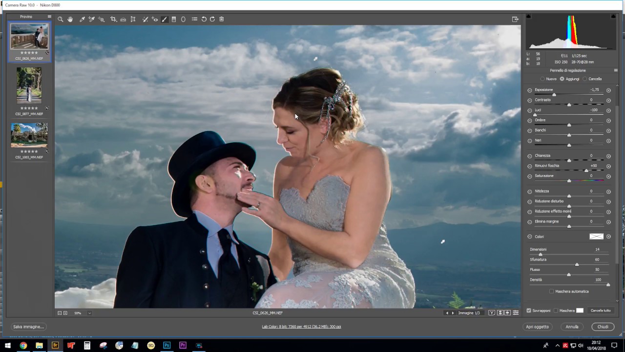Increase Luci with the plus button
Viewport: 625px width, 352px height.
(x=608, y=110)
